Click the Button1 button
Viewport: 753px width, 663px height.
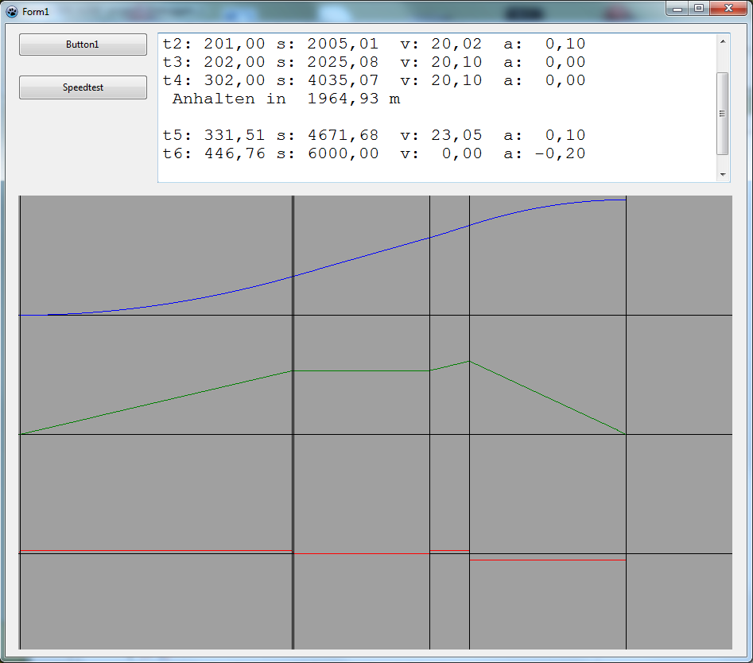point(83,45)
